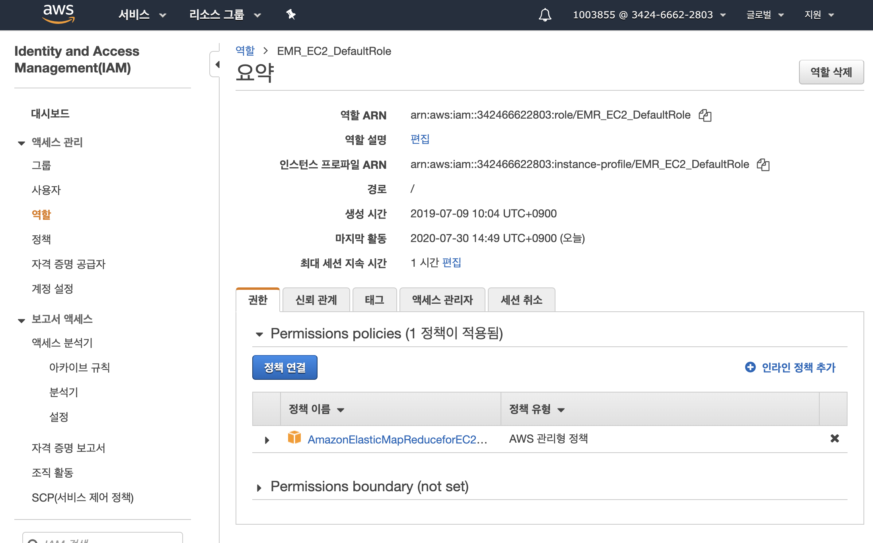
Task: Expand the Permissions boundary section
Action: click(259, 488)
